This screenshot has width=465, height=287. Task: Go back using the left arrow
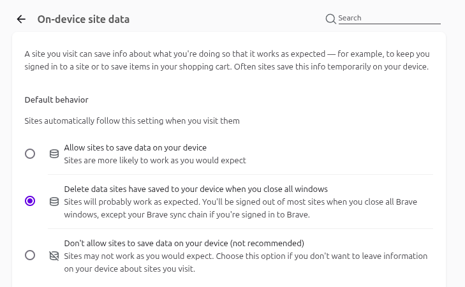coord(21,19)
